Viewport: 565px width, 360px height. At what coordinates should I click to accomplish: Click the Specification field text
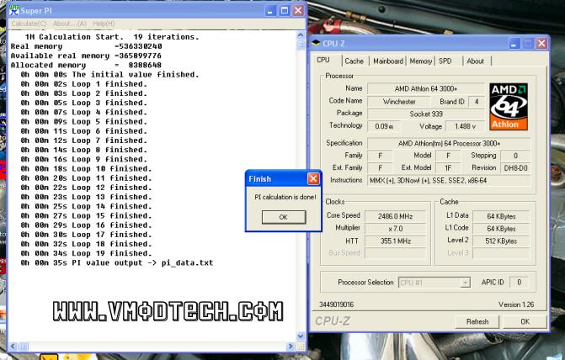tap(449, 144)
